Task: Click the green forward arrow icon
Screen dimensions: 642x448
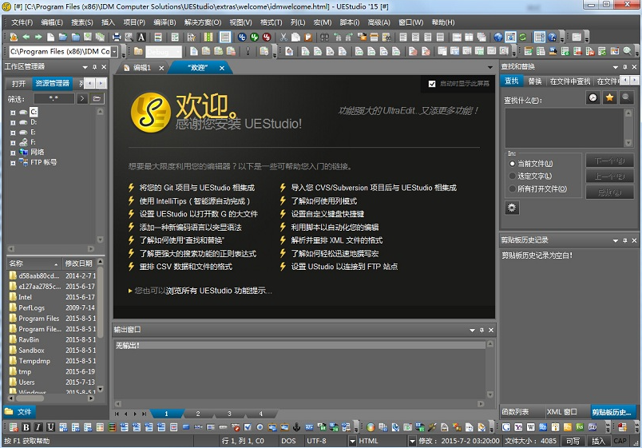Action: point(38,37)
